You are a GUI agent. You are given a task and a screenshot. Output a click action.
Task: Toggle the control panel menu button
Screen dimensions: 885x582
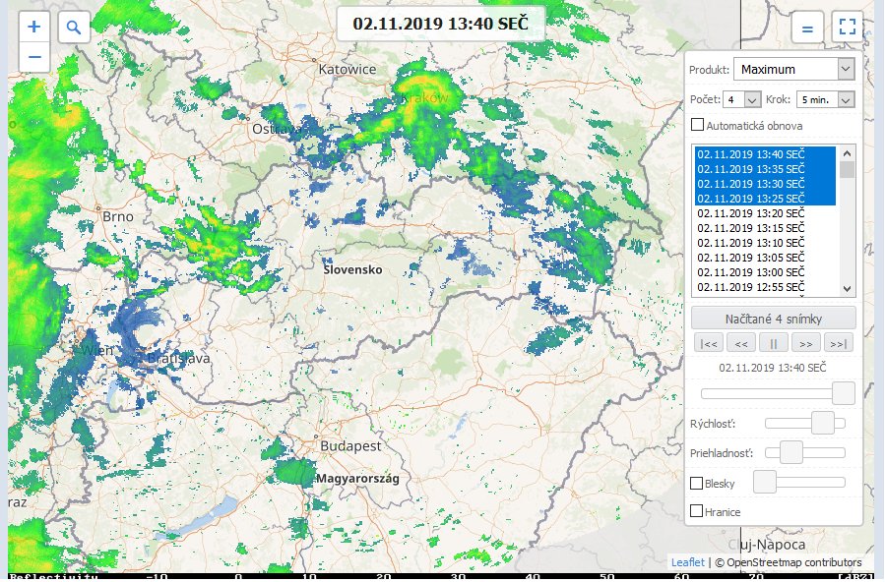(807, 28)
